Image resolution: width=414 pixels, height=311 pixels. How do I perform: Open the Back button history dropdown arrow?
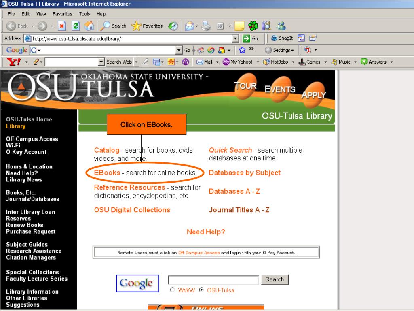click(32, 26)
